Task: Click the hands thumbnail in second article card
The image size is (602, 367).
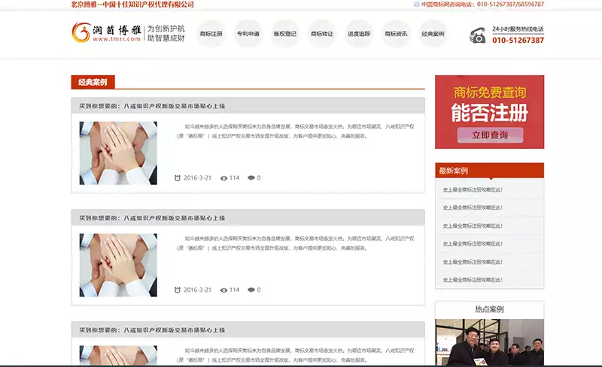Action: click(118, 265)
